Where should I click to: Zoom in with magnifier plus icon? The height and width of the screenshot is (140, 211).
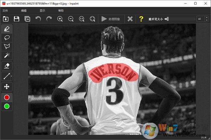pos(60,19)
